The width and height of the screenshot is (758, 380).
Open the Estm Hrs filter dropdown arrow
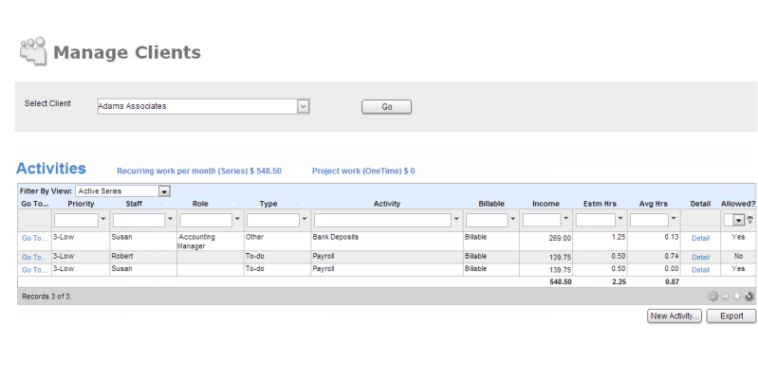(x=620, y=219)
